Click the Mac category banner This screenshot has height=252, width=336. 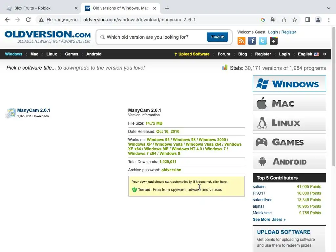(x=289, y=103)
